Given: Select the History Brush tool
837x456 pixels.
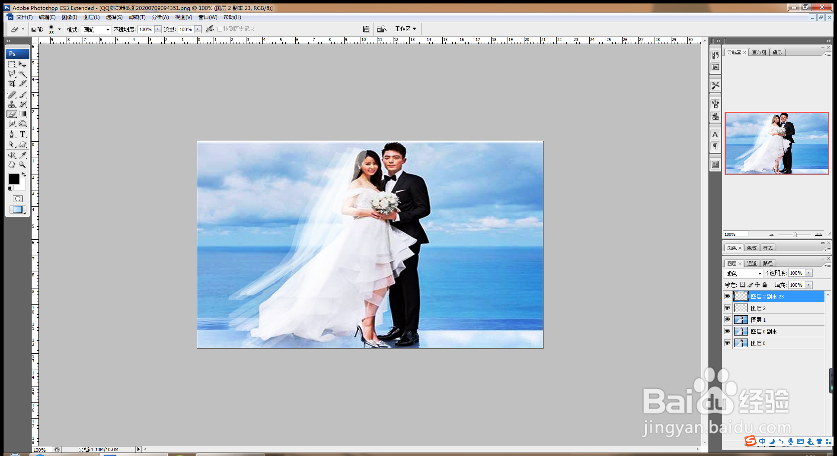Looking at the screenshot, I should [x=23, y=104].
